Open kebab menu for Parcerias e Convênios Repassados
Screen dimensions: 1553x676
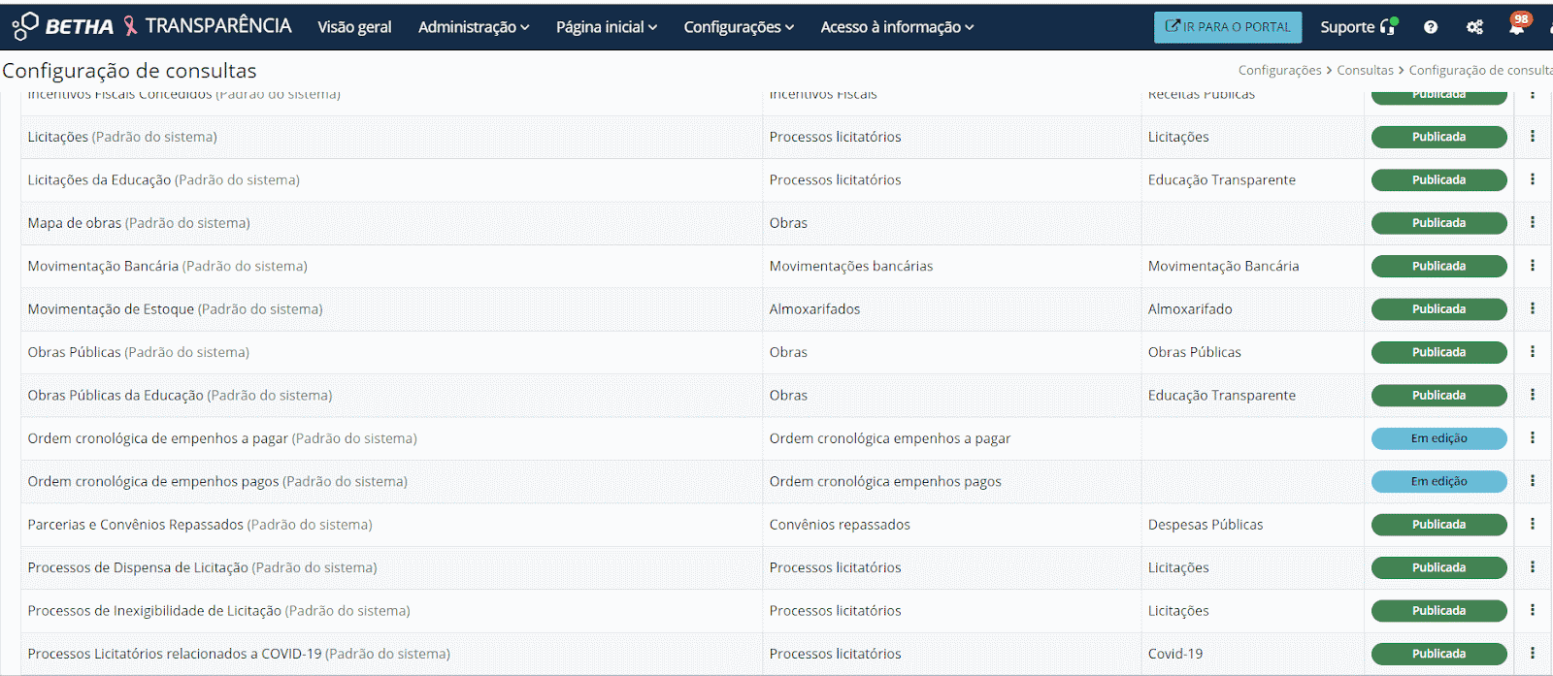(x=1533, y=525)
